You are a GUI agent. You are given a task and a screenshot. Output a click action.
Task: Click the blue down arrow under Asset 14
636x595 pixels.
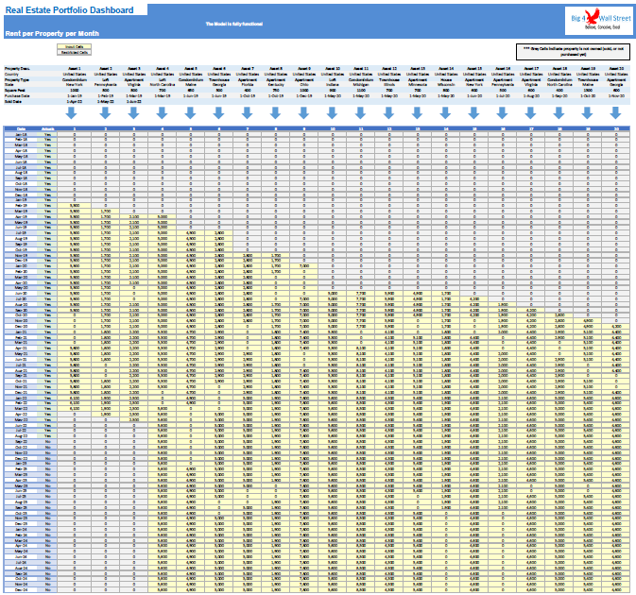445,113
